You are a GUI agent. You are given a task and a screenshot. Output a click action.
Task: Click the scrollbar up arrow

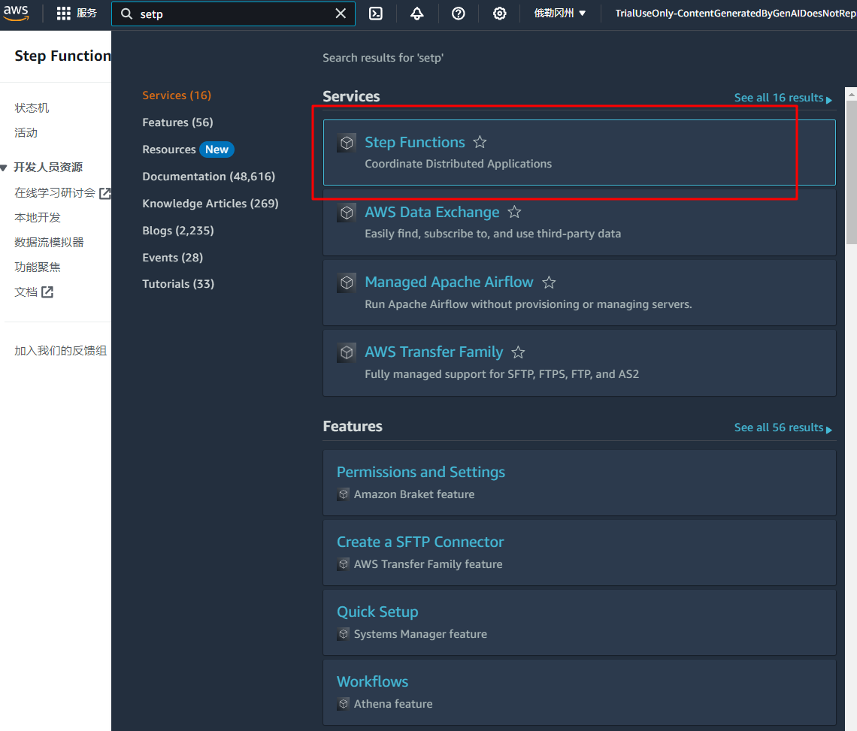tap(851, 94)
